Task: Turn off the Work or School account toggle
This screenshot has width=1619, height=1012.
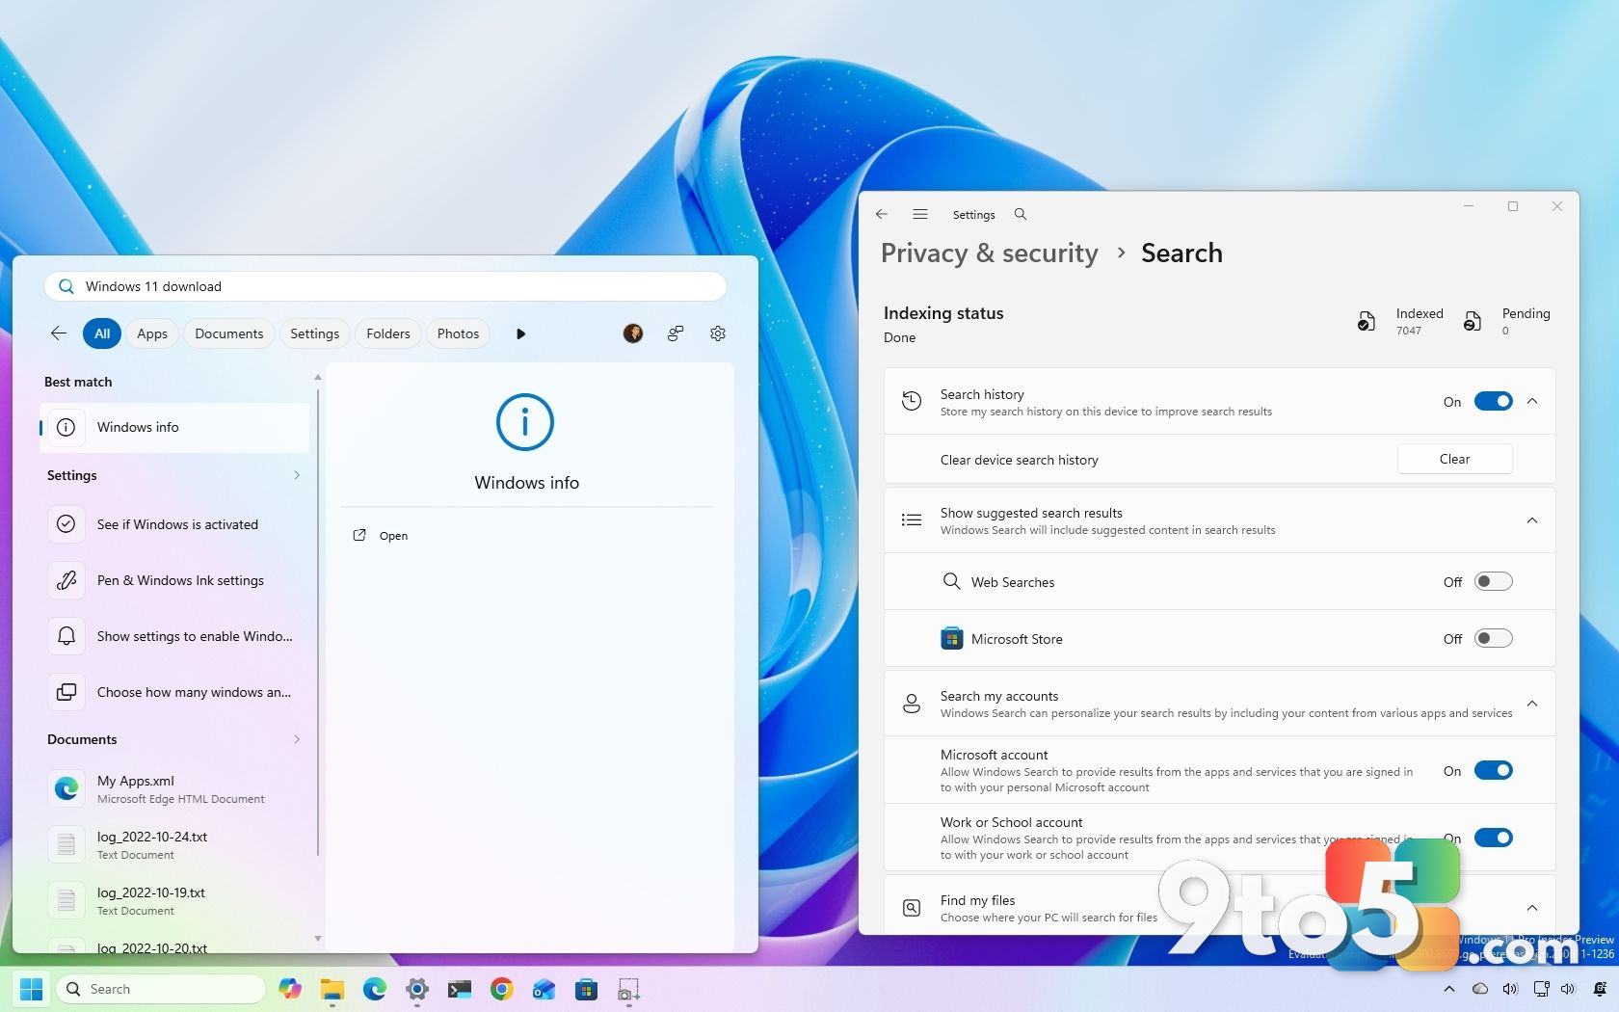Action: click(x=1494, y=838)
